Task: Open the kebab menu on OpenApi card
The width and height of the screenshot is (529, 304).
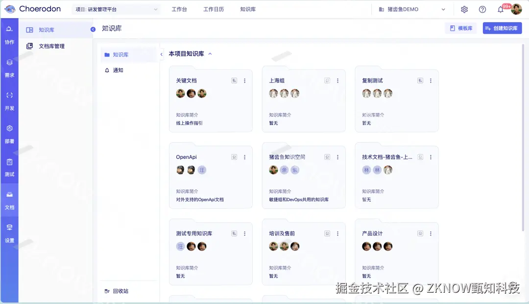Action: (245, 157)
